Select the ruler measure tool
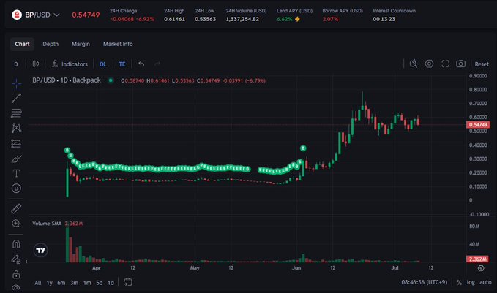 16,208
